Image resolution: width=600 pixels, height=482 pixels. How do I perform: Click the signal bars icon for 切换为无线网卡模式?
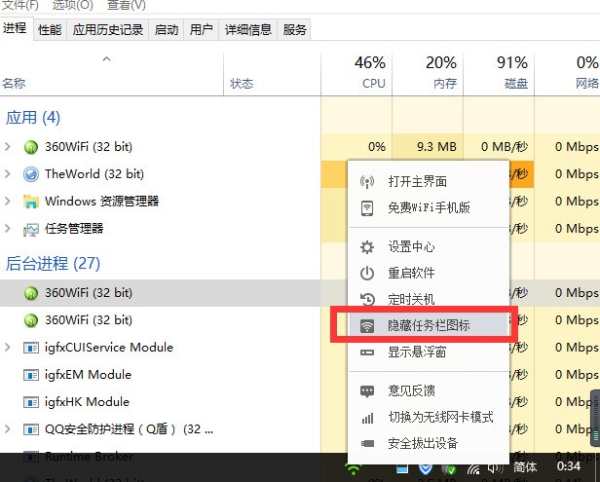point(367,418)
